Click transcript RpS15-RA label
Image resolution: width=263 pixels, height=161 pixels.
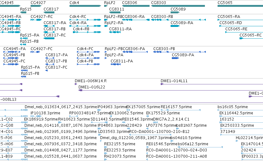click(x=30, y=35)
